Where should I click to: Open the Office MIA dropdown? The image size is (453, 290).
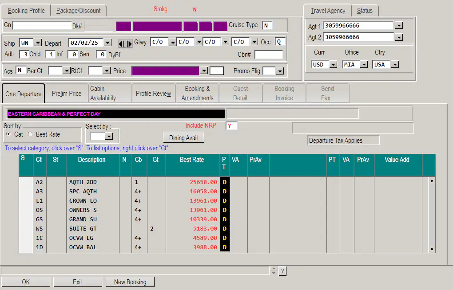coord(364,64)
